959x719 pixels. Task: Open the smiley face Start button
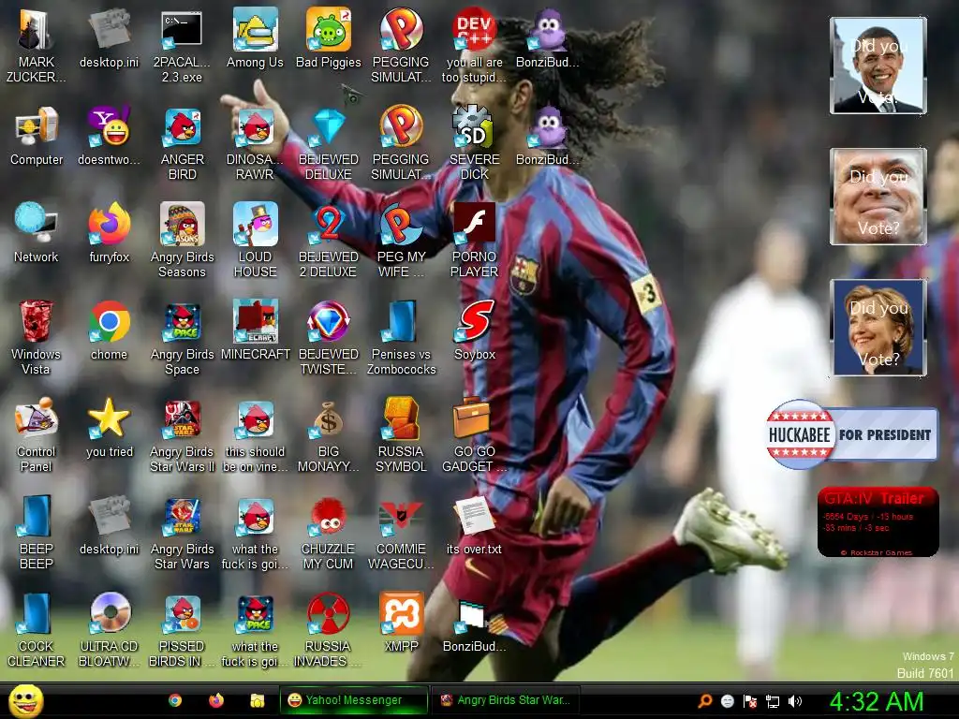click(26, 700)
